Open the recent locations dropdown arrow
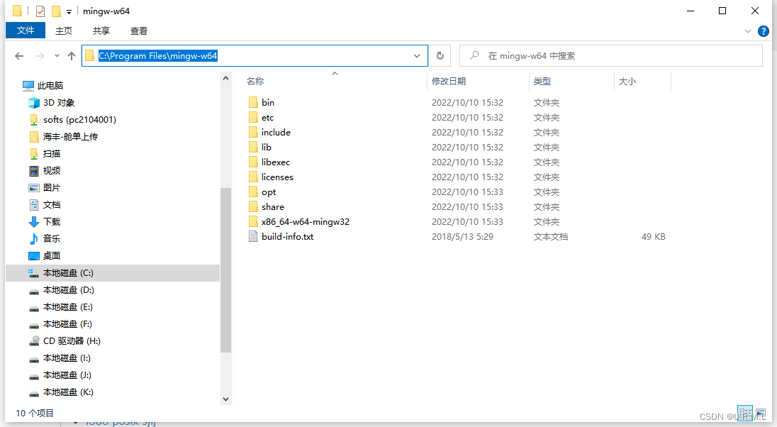The image size is (777, 427). click(57, 56)
